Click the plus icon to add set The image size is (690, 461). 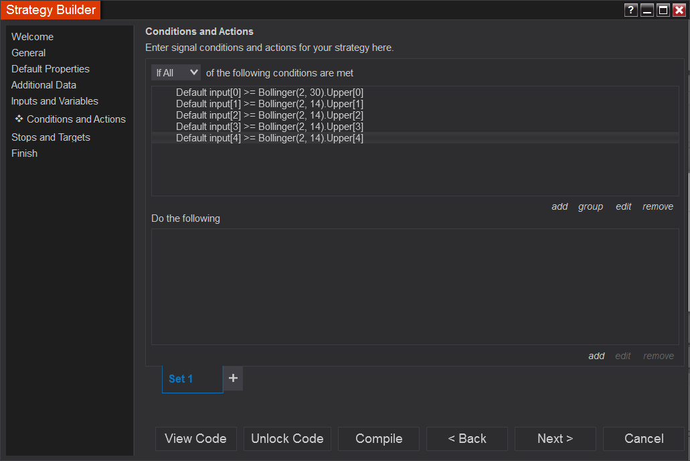pyautogui.click(x=233, y=378)
